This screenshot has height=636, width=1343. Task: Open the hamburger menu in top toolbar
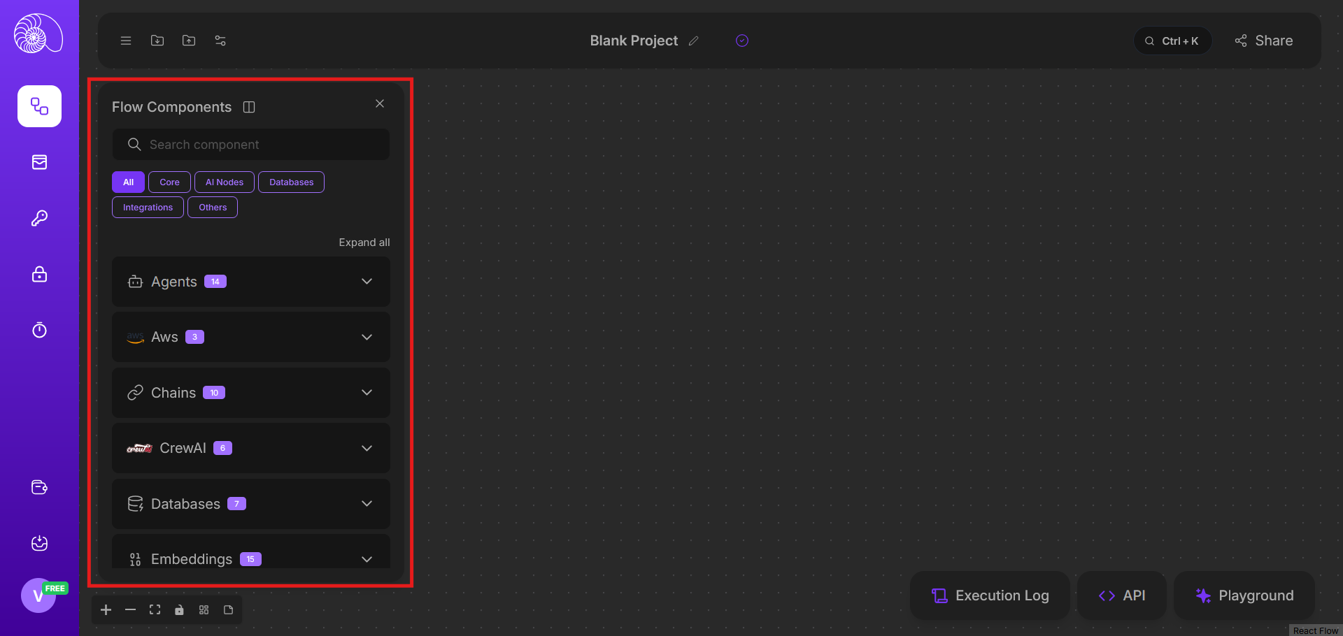point(126,41)
